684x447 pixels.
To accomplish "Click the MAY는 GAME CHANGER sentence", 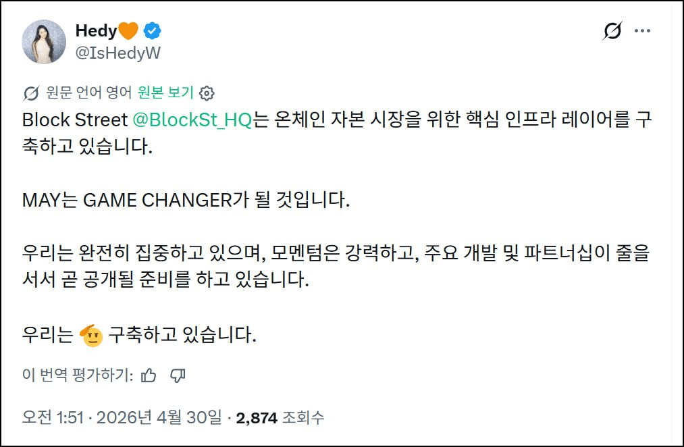I will 186,201.
